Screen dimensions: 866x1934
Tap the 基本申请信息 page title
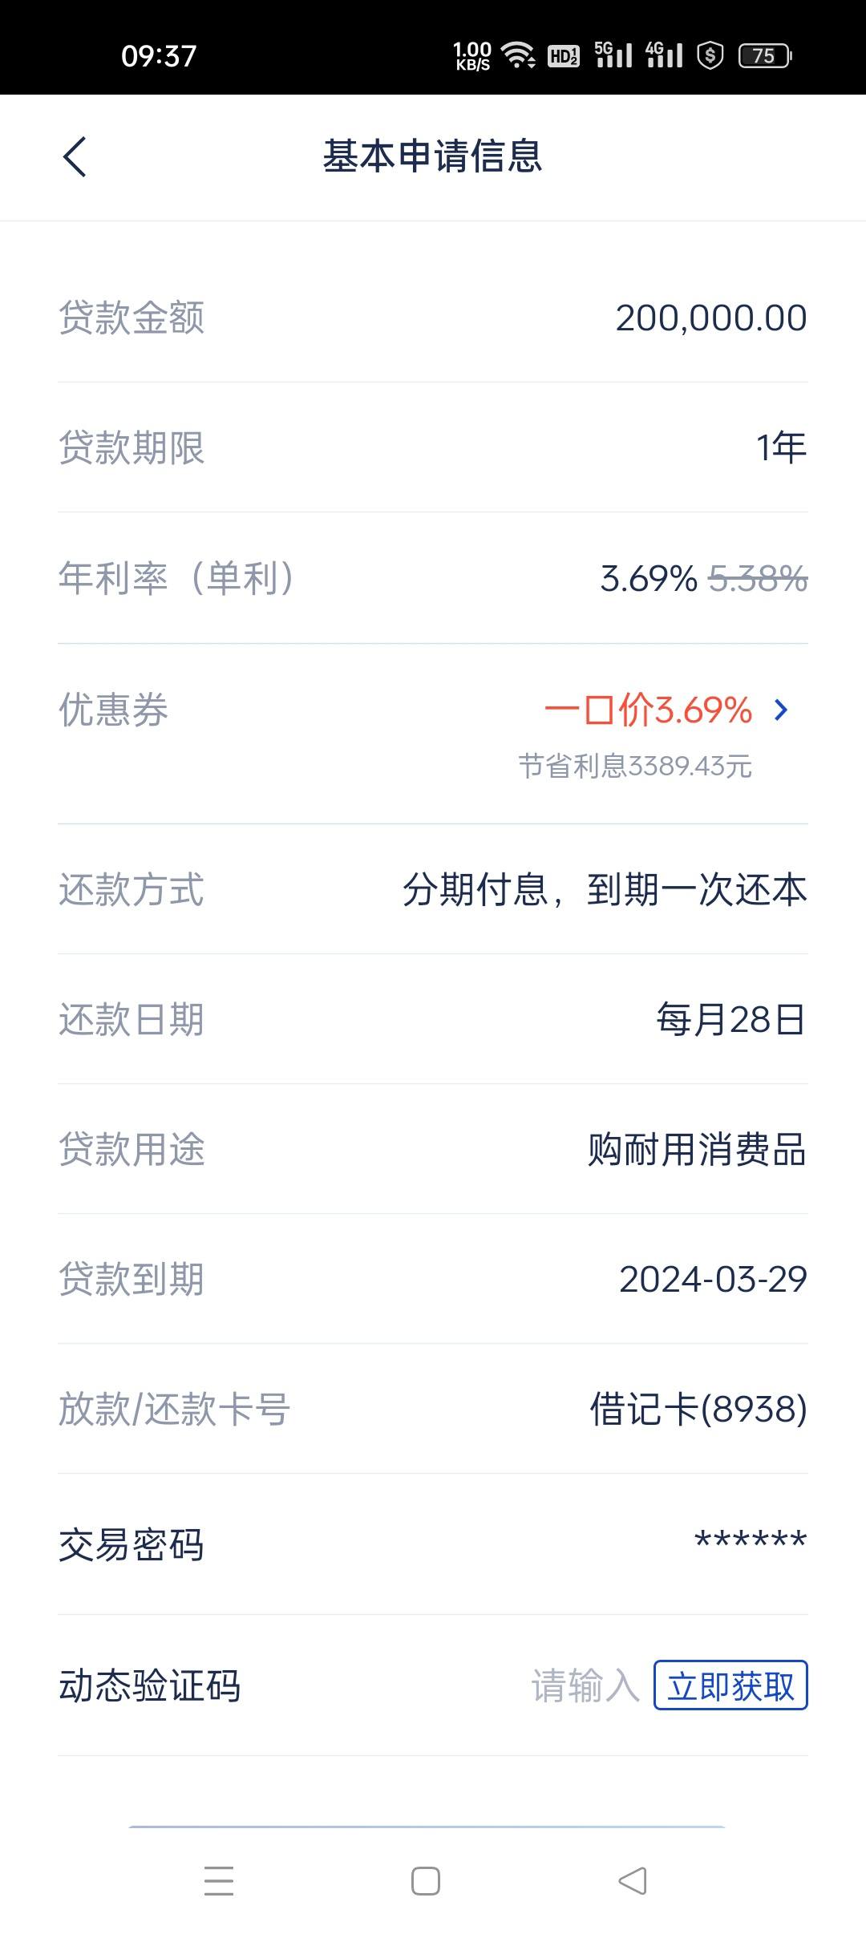[x=433, y=156]
